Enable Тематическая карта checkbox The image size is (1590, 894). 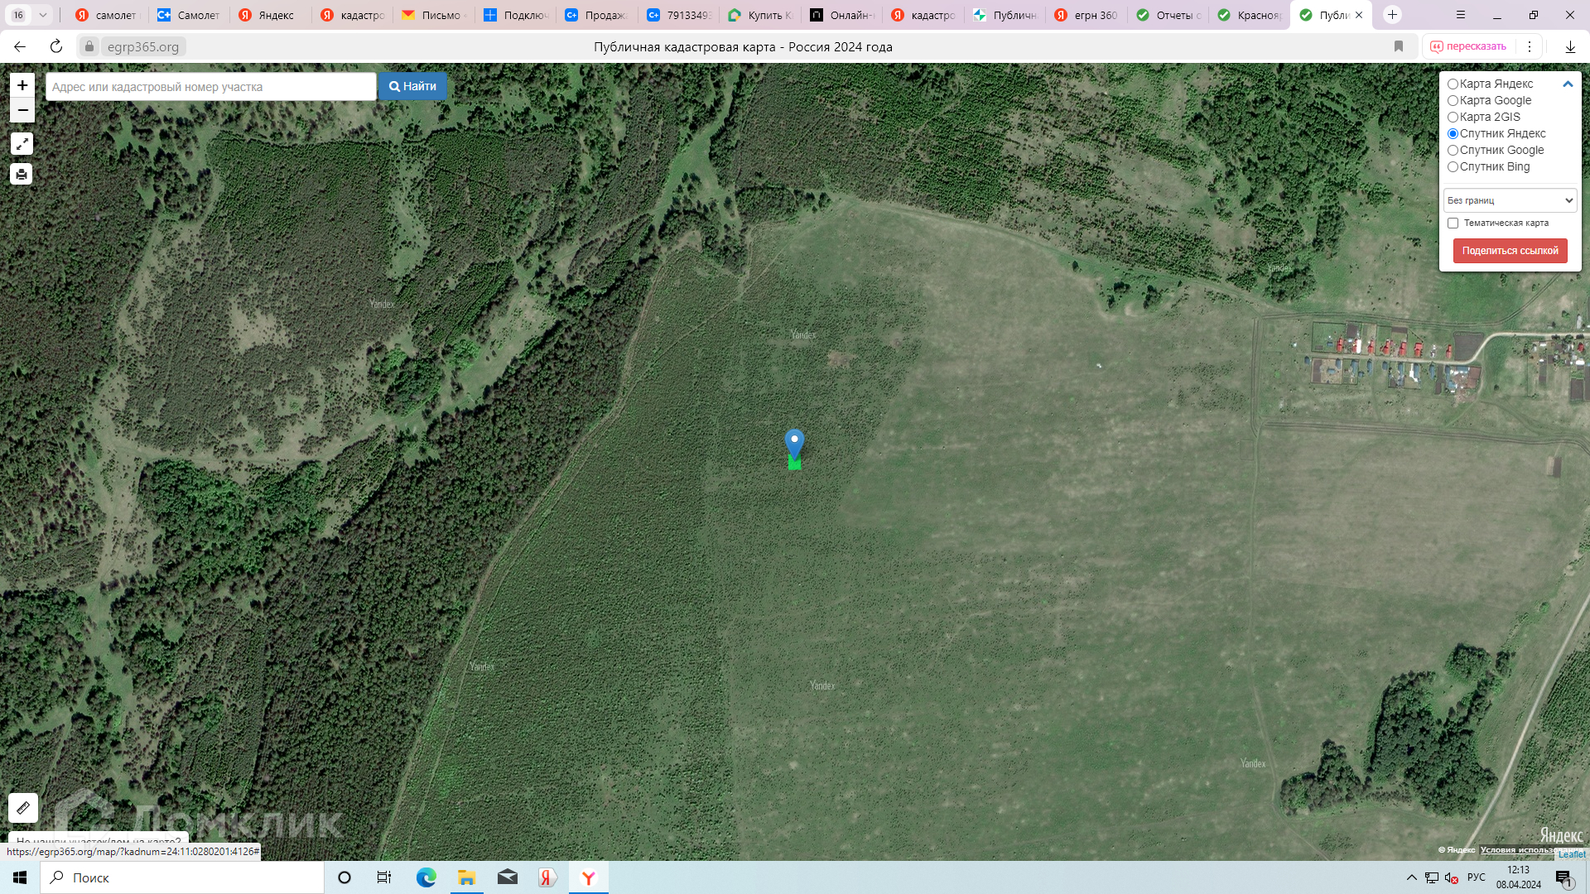point(1453,223)
